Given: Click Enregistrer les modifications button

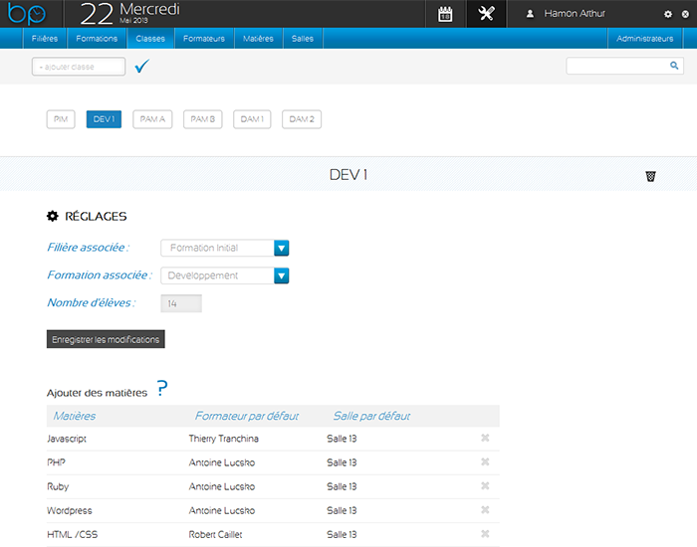Looking at the screenshot, I should pyautogui.click(x=106, y=339).
